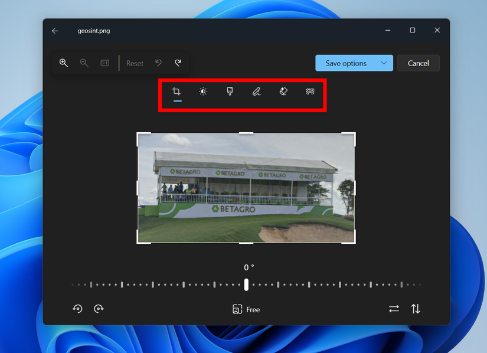487x353 pixels.
Task: Click the bottom edge crop handle
Action: (246, 243)
